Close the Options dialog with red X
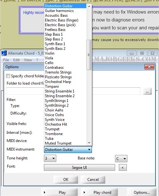159x196 pixels. coord(149,67)
